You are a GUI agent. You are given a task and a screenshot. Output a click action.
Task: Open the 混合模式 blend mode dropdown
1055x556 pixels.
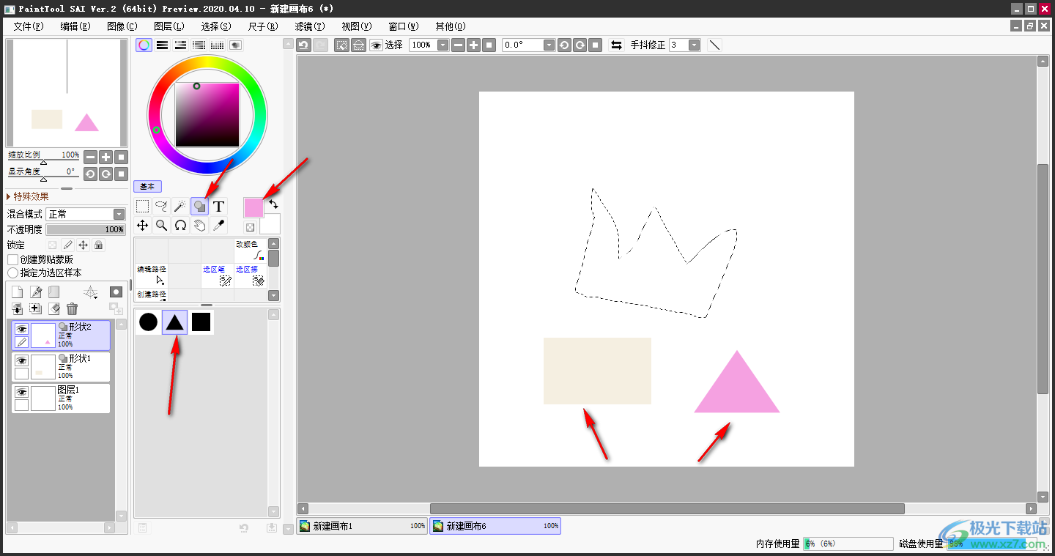point(86,214)
